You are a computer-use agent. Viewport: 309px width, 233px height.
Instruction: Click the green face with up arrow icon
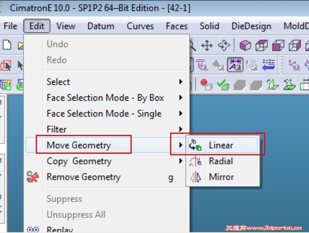point(272,84)
